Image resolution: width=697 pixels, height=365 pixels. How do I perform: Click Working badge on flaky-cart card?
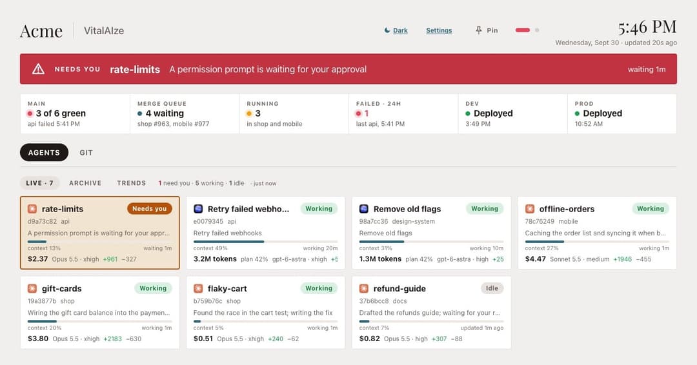coord(319,288)
